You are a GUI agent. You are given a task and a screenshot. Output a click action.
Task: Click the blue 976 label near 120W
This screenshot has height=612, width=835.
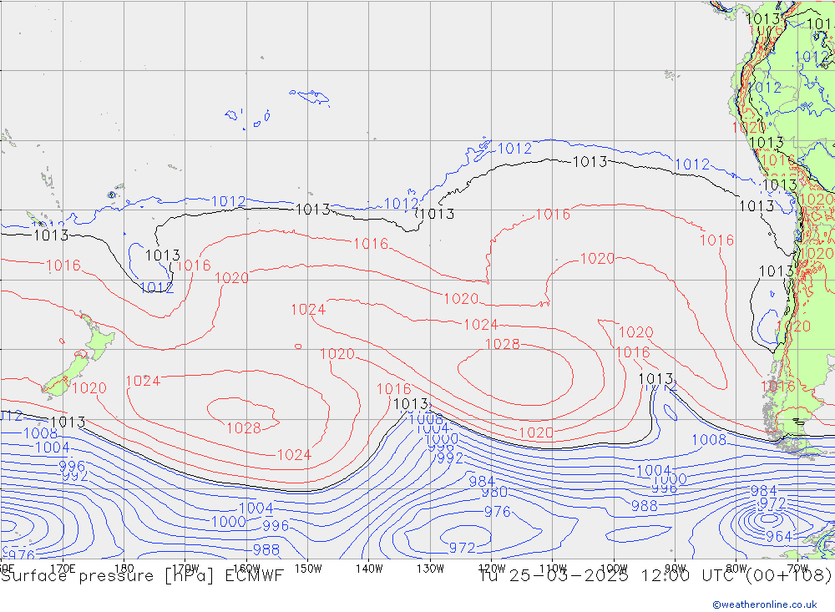tap(498, 512)
